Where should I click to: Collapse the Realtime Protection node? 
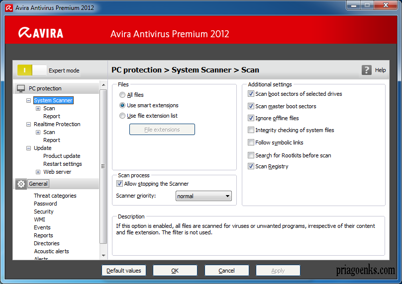28,124
